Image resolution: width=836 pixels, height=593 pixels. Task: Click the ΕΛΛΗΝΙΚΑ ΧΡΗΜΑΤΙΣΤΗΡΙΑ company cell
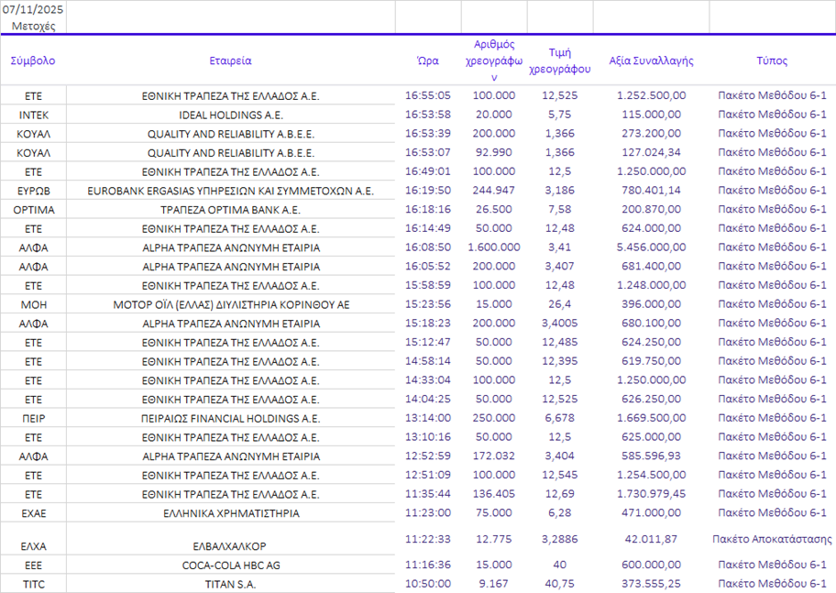[x=230, y=513]
